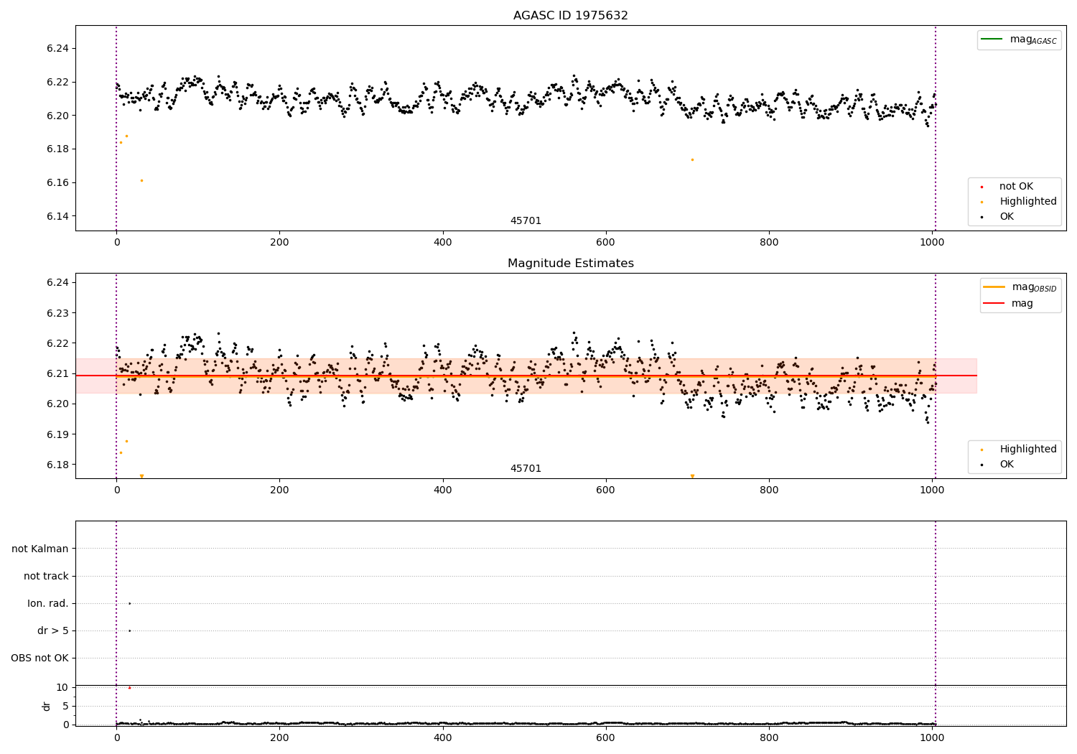The height and width of the screenshot is (754, 1077).
Task: Click the 'dr' axis label
Action: [47, 706]
